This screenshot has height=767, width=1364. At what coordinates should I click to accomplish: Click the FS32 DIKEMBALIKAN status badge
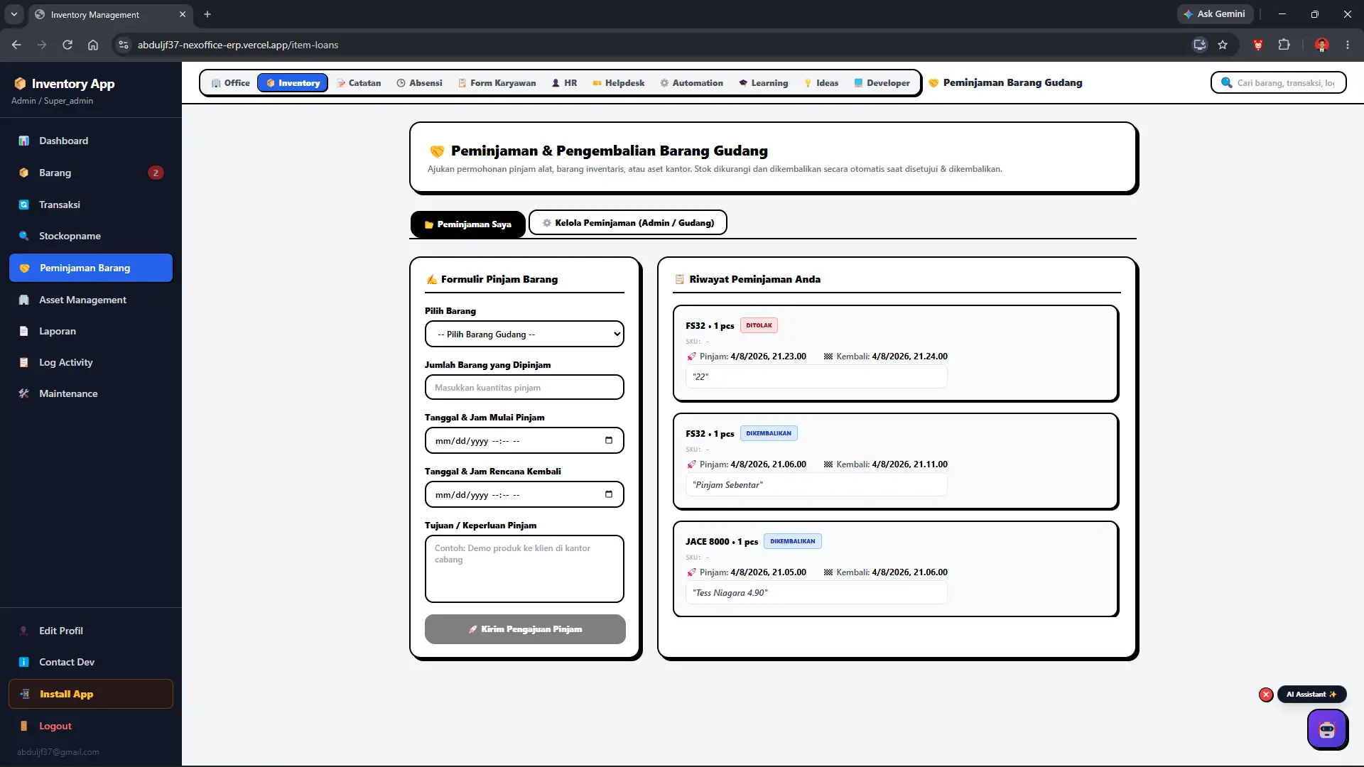[769, 433]
